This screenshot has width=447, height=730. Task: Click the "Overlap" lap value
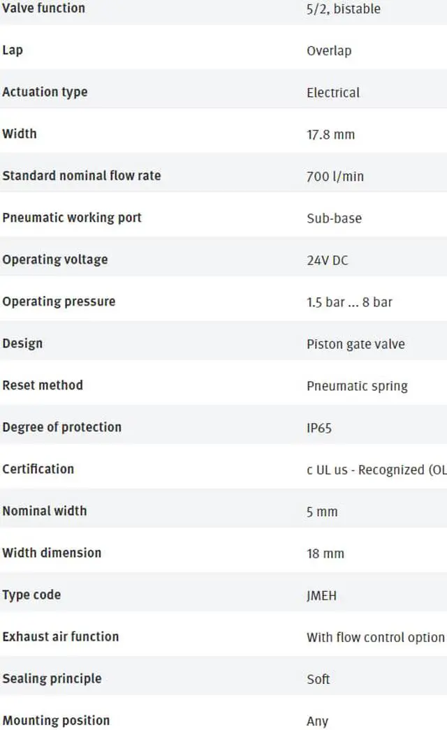[x=329, y=51]
